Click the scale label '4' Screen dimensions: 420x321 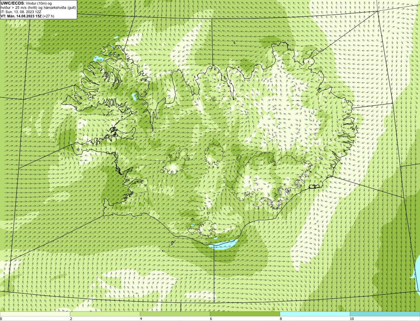pos(141,319)
